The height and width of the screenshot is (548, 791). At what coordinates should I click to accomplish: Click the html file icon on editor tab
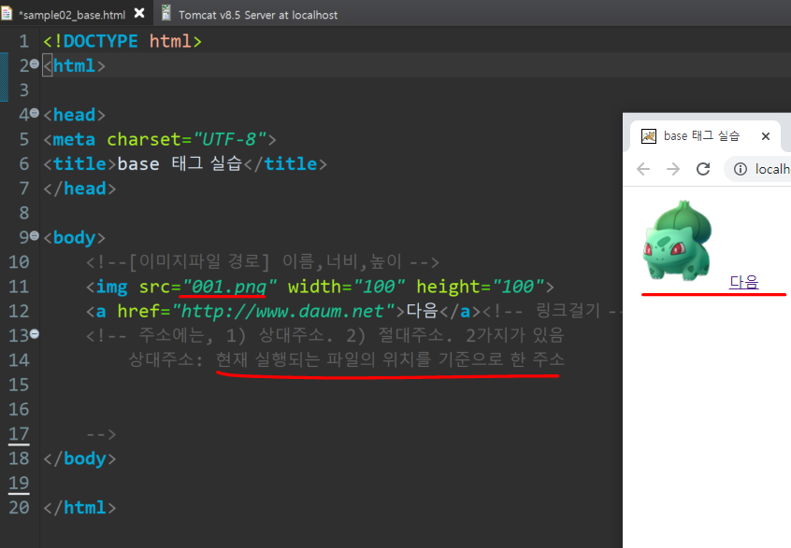[6, 13]
